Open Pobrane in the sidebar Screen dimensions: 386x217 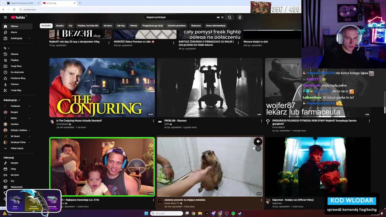pyautogui.click(x=17, y=84)
